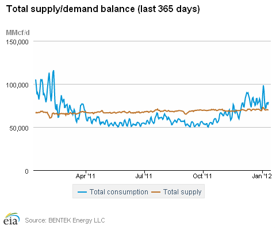
Task: Click the "Jan '12" x-axis label
Action: tap(262, 176)
